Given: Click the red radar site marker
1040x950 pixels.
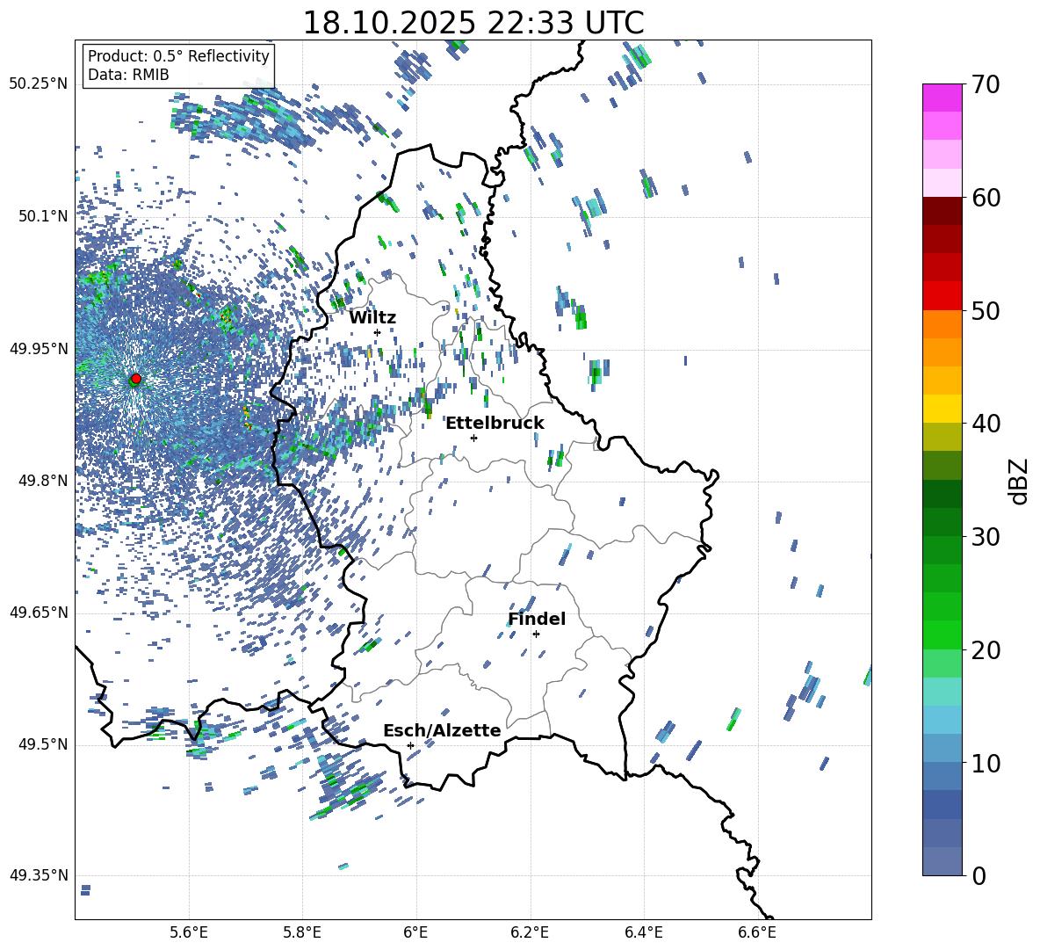Looking at the screenshot, I should click(135, 379).
